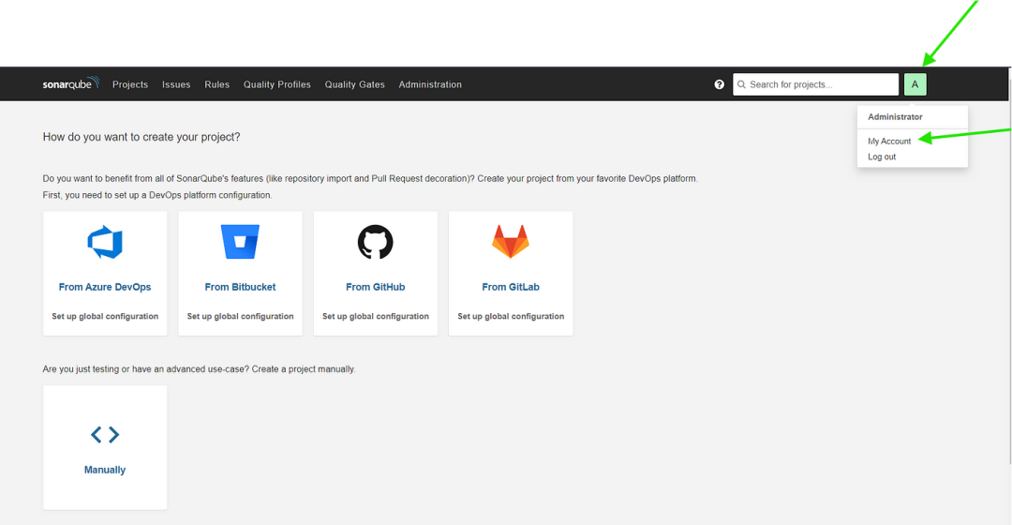Open the green A user avatar menu
This screenshot has width=1012, height=525.
coord(915,84)
